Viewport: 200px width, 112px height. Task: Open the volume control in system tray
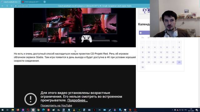pyautogui.click(x=180, y=110)
